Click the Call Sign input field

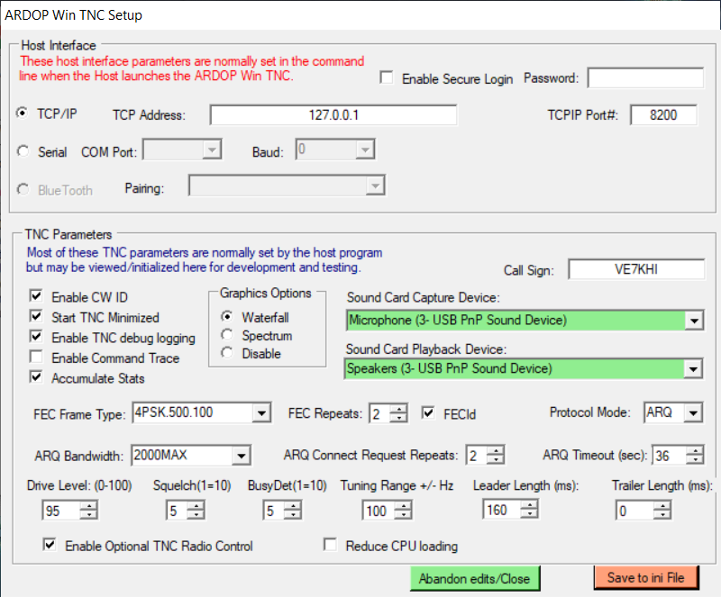(635, 270)
